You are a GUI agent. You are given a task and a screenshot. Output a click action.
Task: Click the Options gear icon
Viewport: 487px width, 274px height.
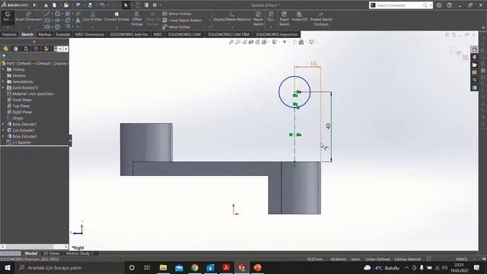[154, 5]
